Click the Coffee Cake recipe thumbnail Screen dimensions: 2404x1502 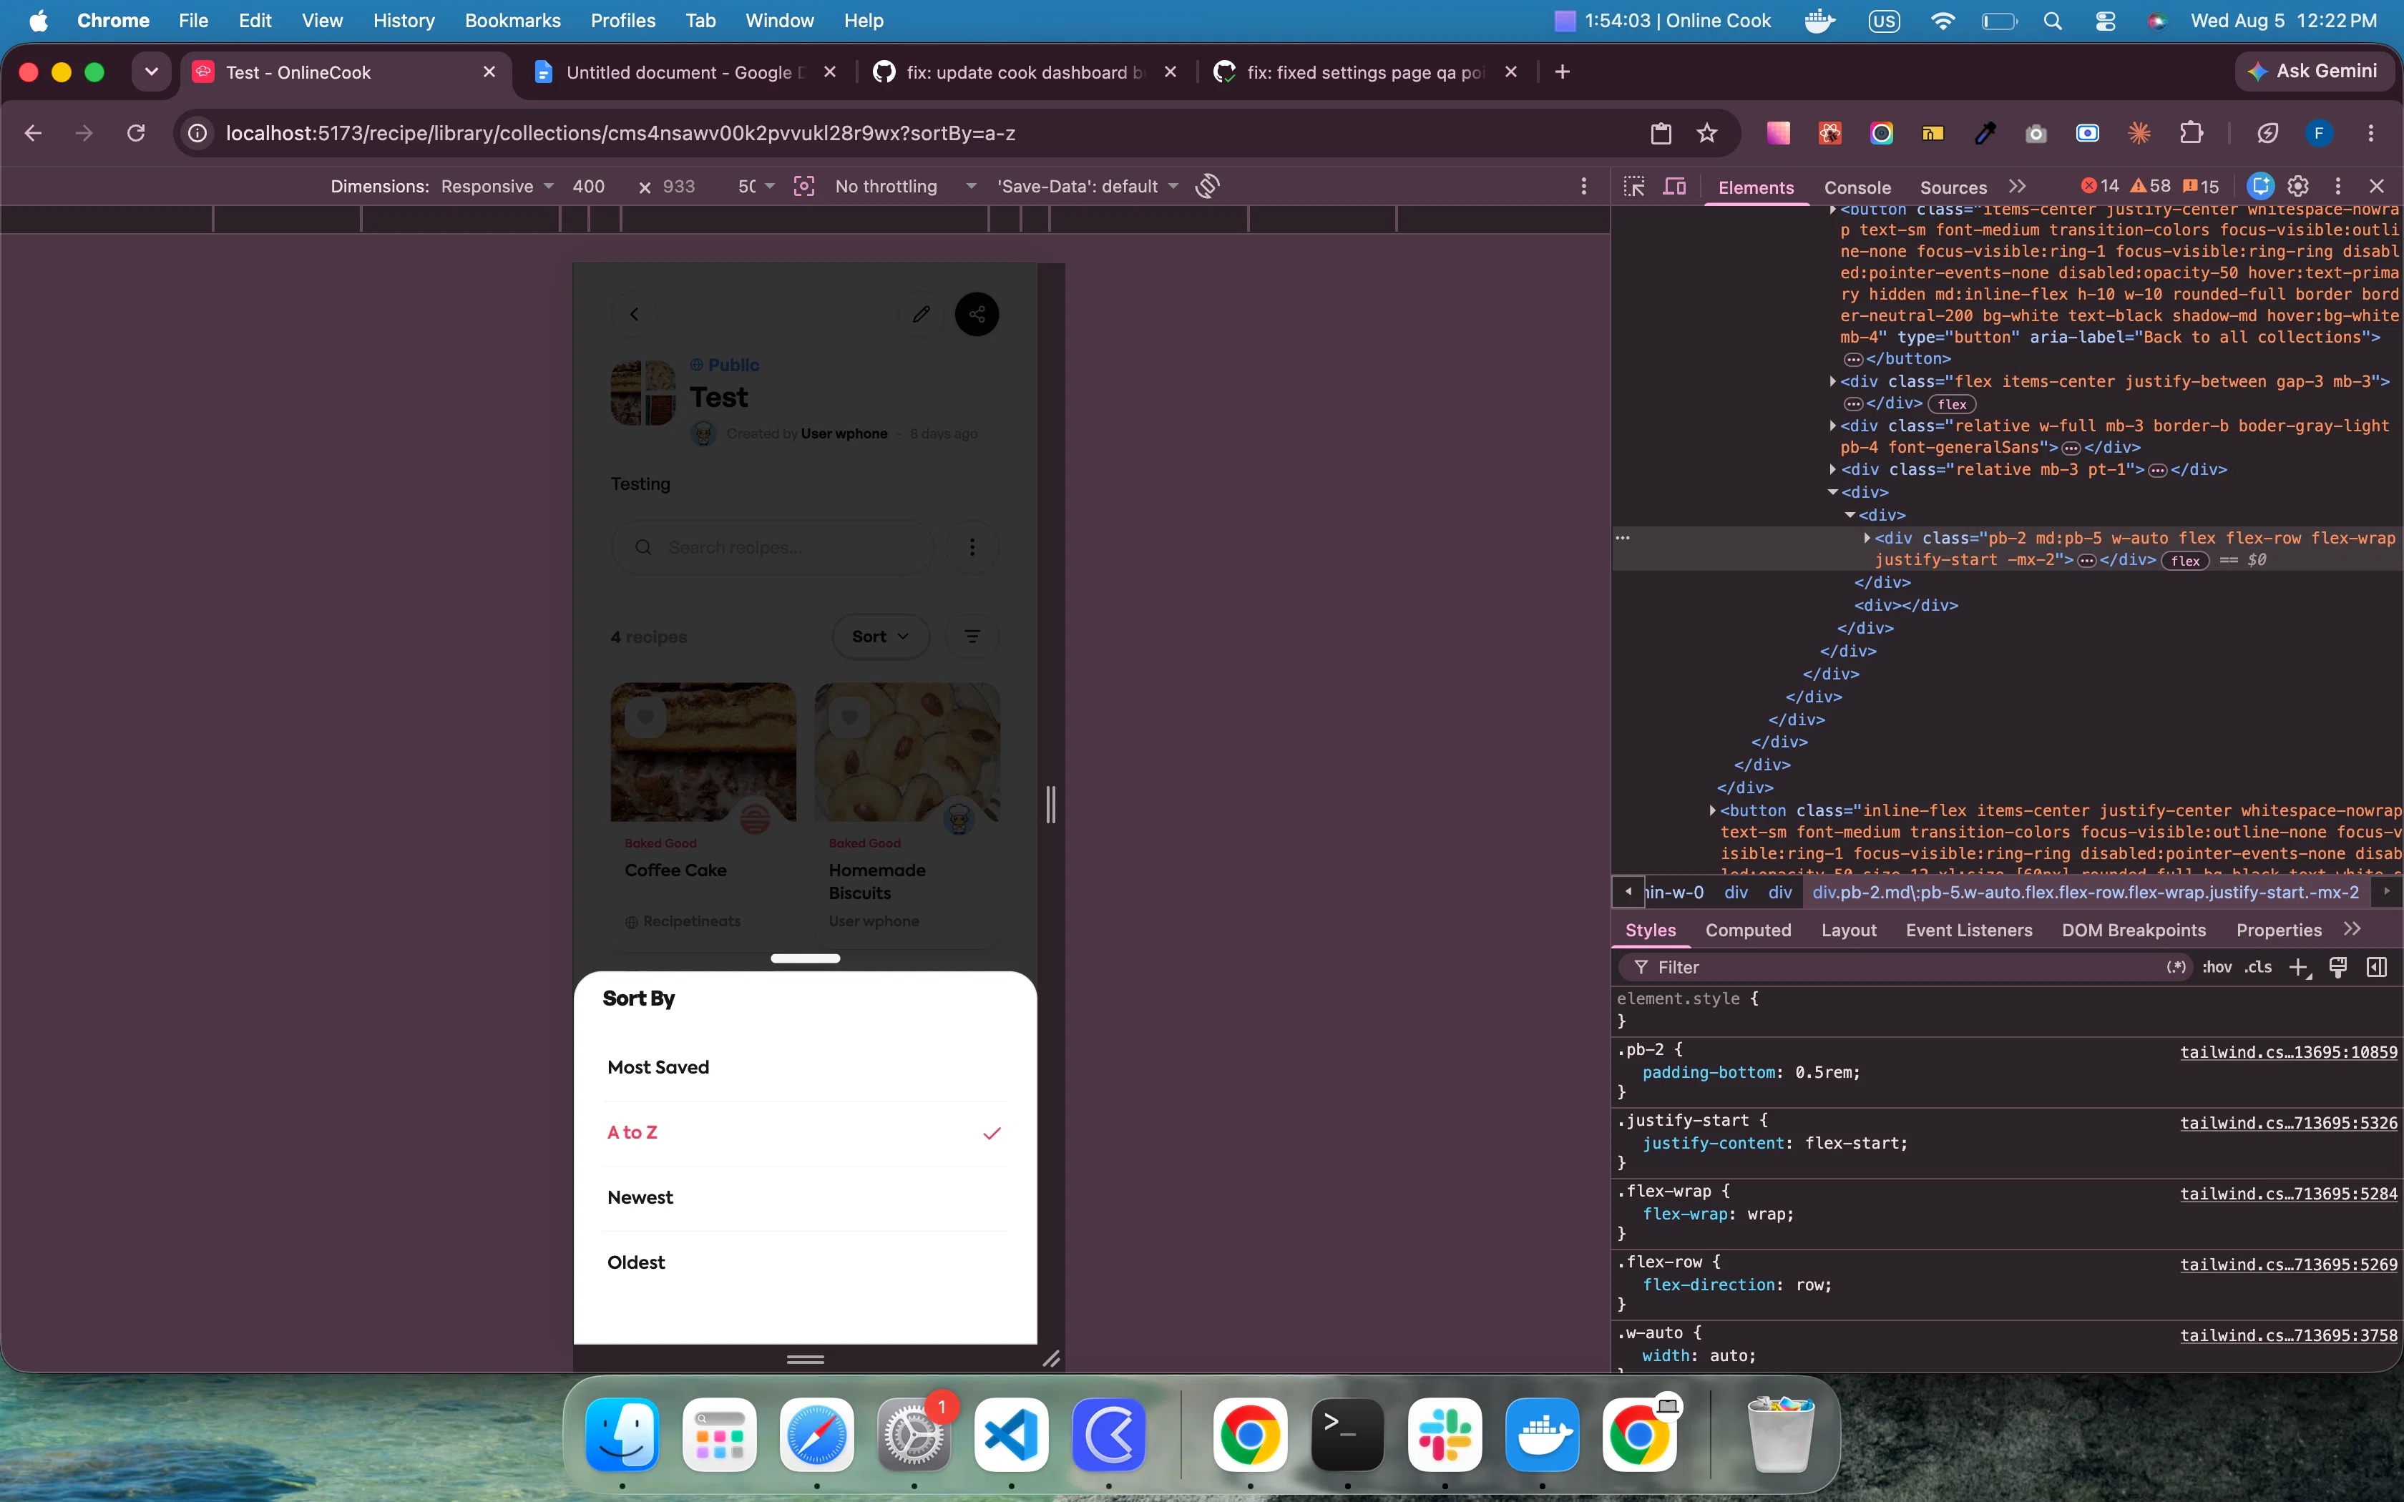pyautogui.click(x=703, y=752)
